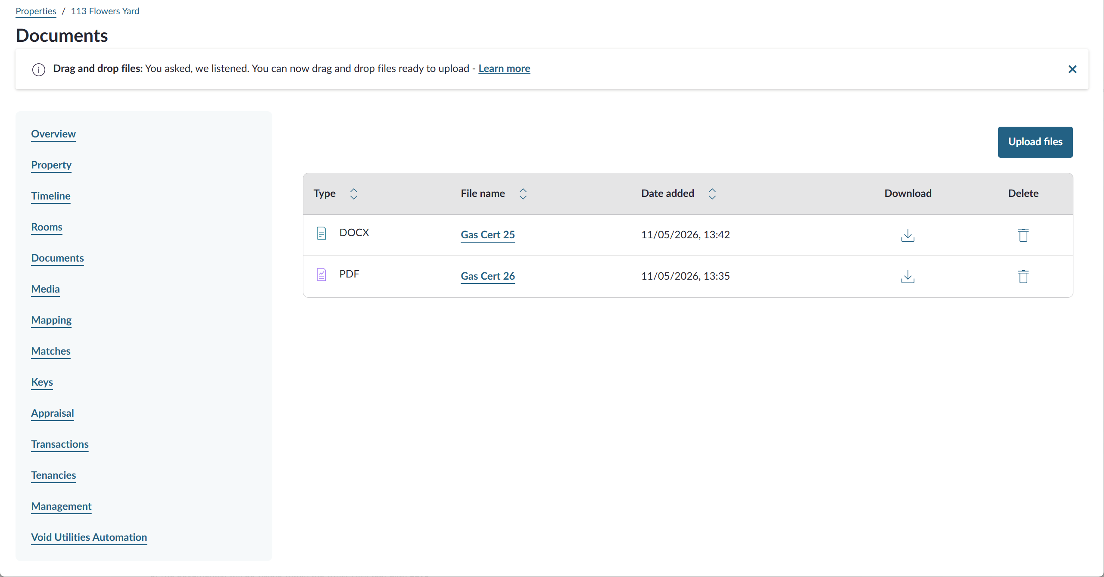Viewport: 1104px width, 577px height.
Task: Click the DOCX file type icon
Action: 321,233
